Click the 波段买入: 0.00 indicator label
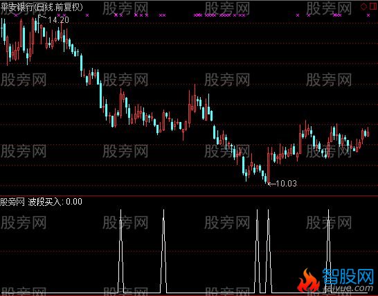Viewport: 378px width, 296px height. pyautogui.click(x=55, y=202)
